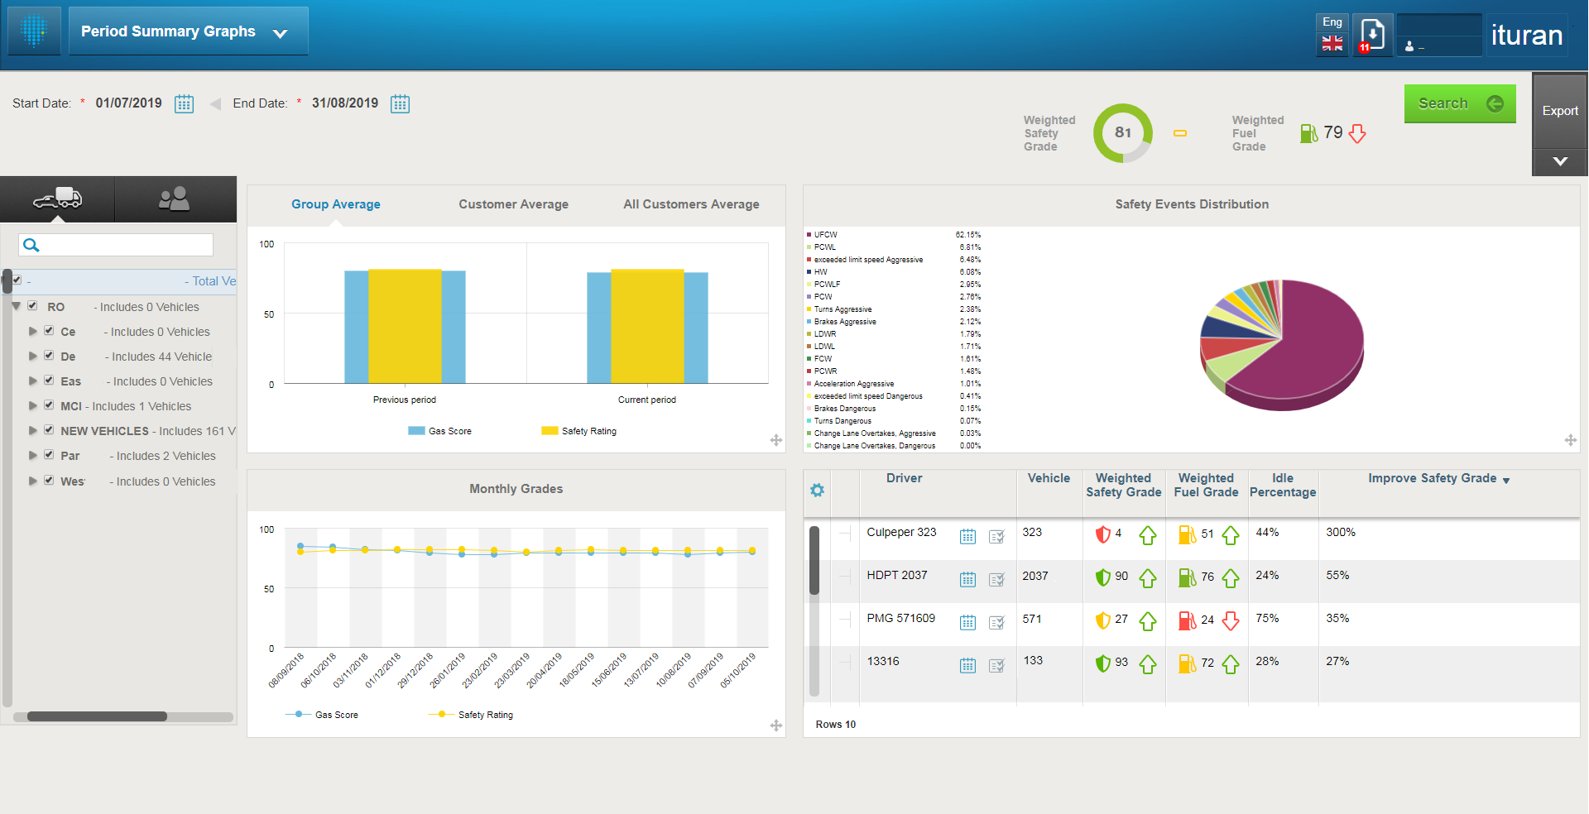Image resolution: width=1589 pixels, height=814 pixels.
Task: Expand the Ce tree node
Action: [x=33, y=331]
